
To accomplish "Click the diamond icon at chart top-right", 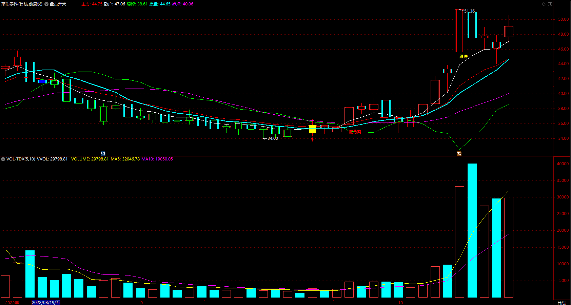I will (x=544, y=4).
